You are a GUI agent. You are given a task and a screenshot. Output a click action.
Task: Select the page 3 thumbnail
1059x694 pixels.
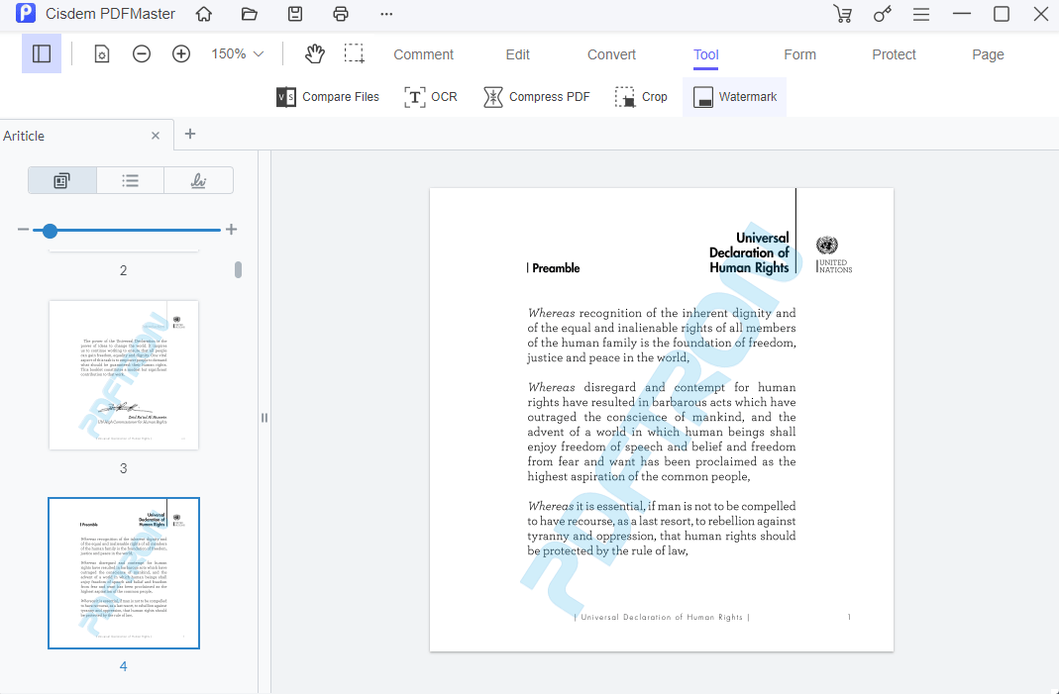pyautogui.click(x=124, y=374)
